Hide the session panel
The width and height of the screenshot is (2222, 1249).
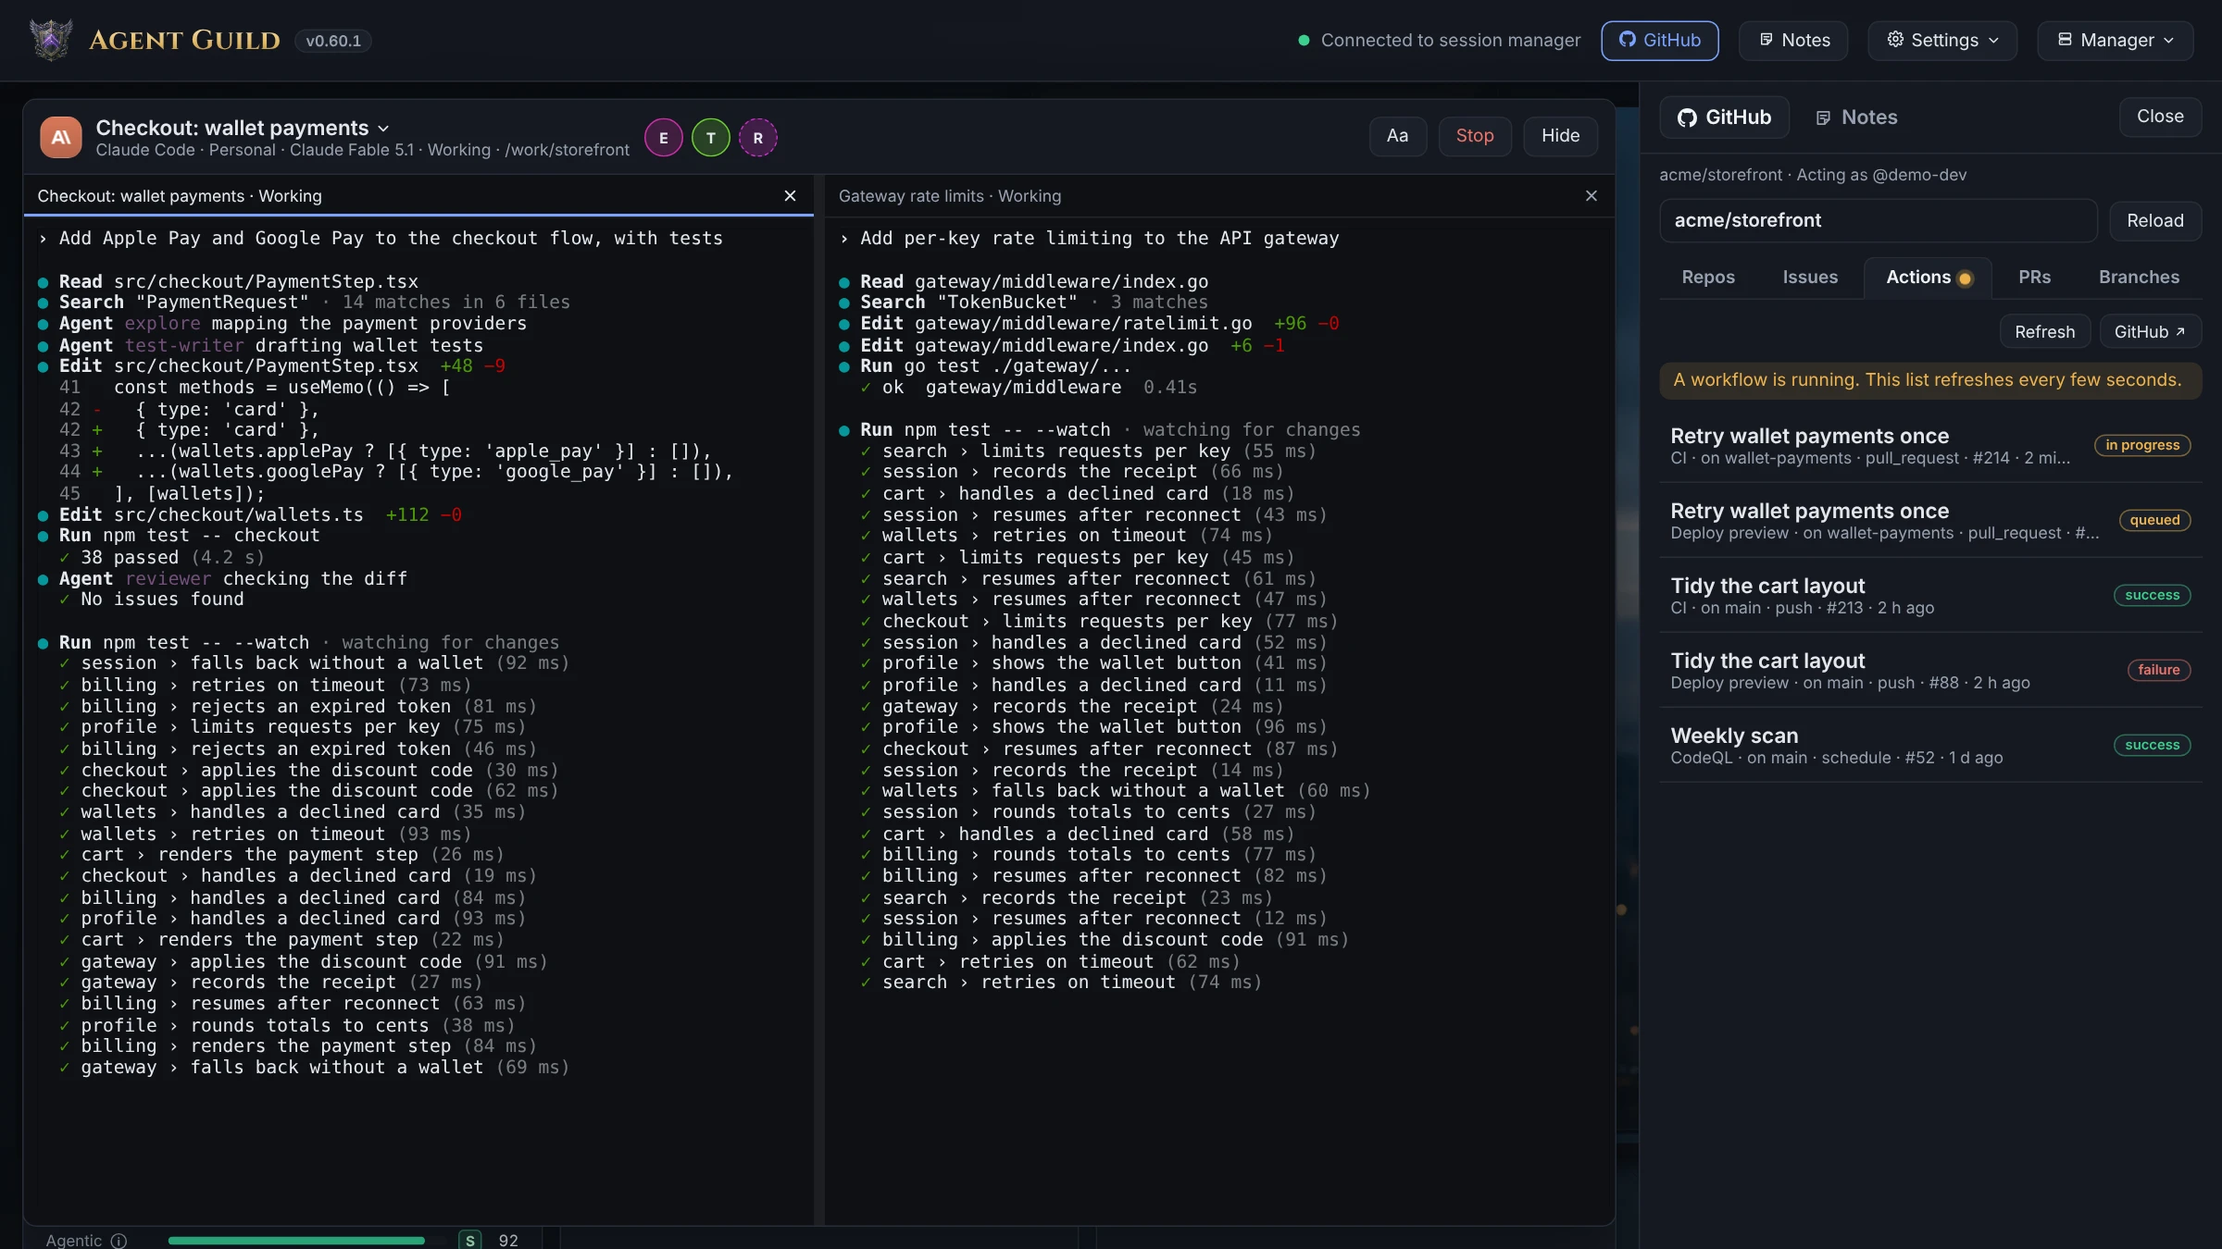pyautogui.click(x=1560, y=136)
